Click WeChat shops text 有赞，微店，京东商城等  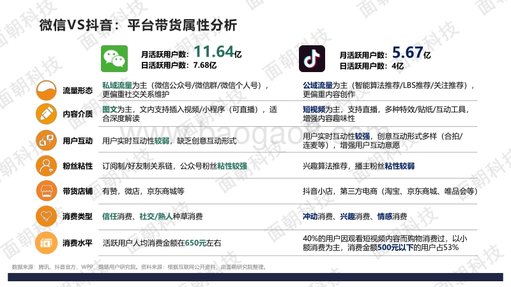pyautogui.click(x=143, y=191)
